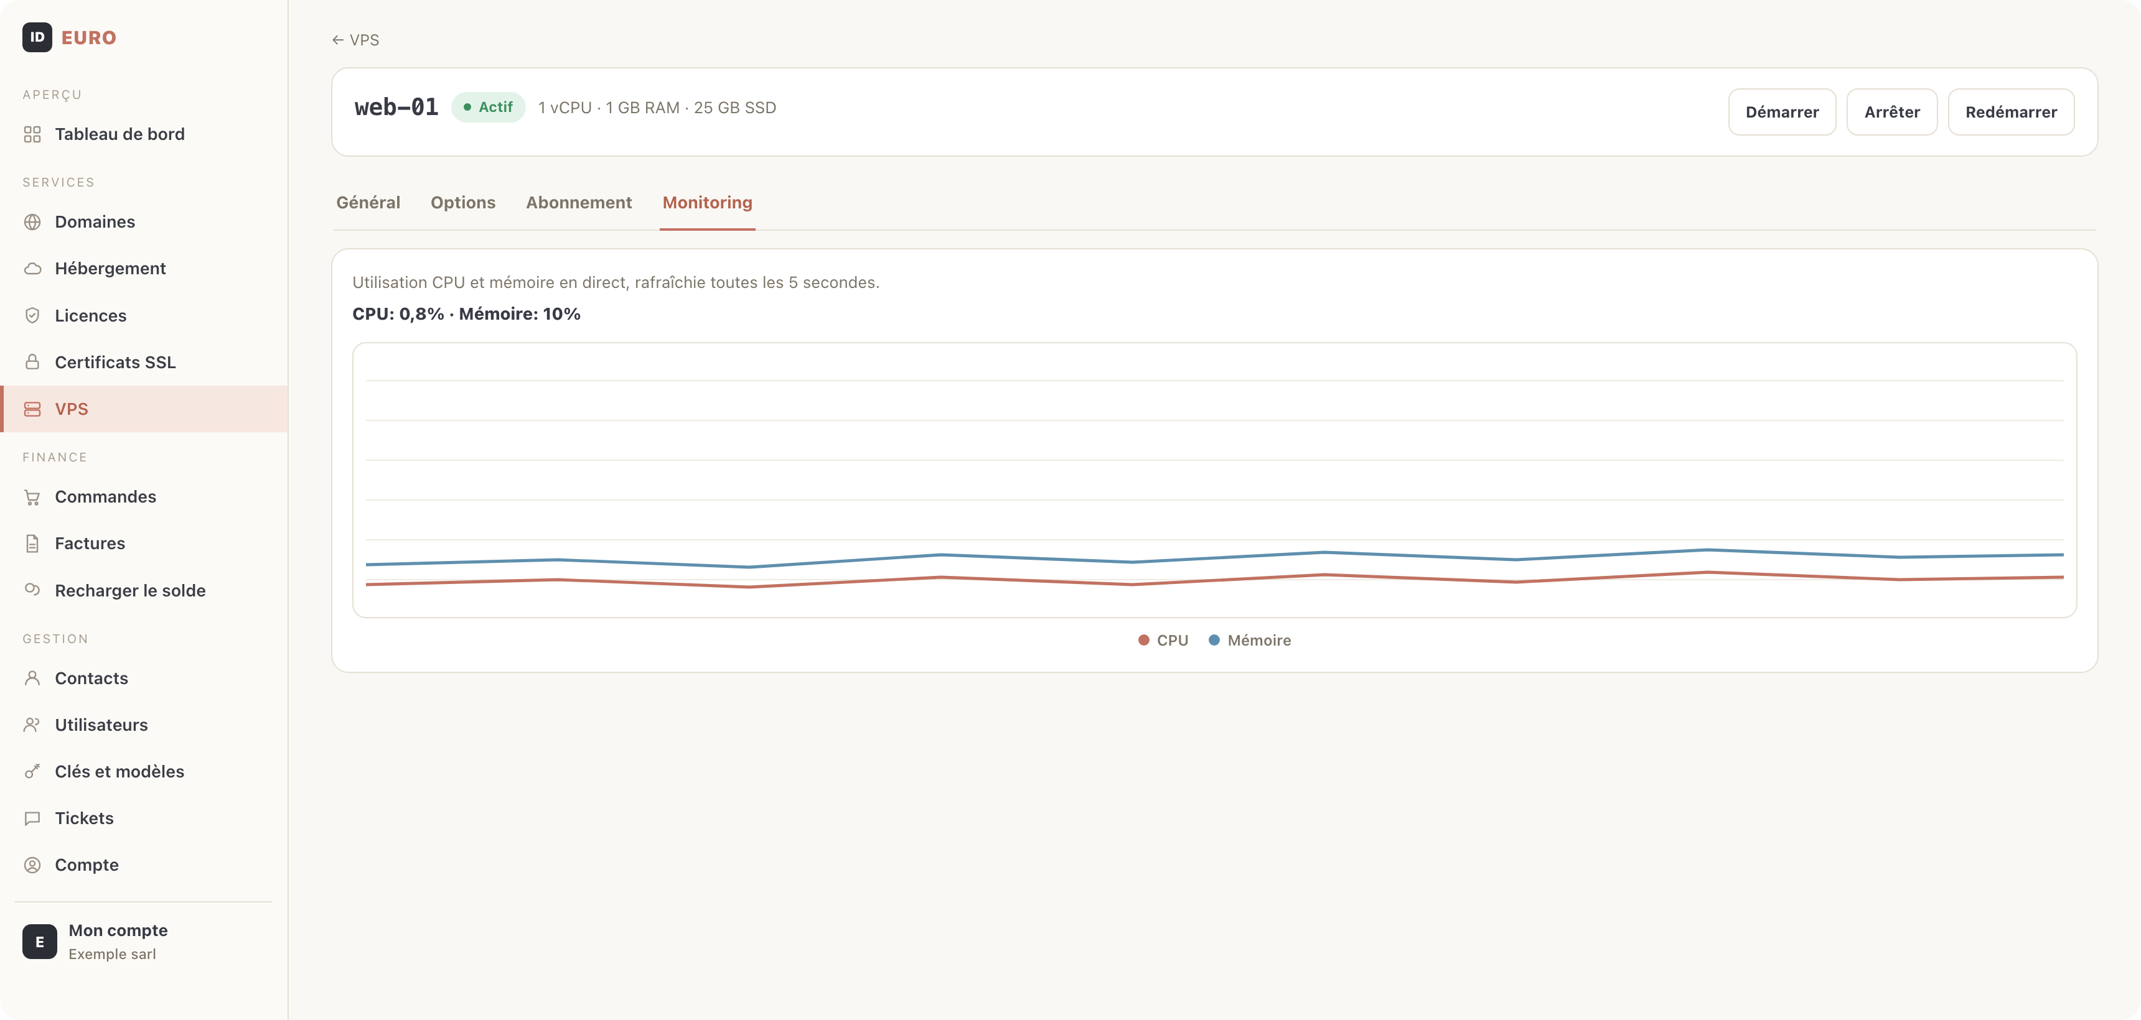2141x1020 pixels.
Task: Click the Utilisateurs people icon
Action: [x=32, y=725]
